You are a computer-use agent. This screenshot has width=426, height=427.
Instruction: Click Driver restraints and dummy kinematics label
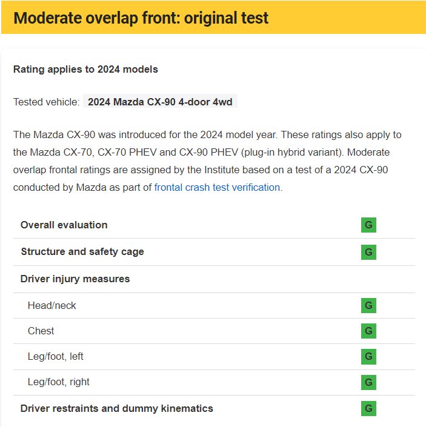[x=117, y=408]
